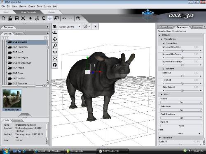206x154 pixels.
Task: Pick the pose figure tool in toolbar
Action: [37, 18]
